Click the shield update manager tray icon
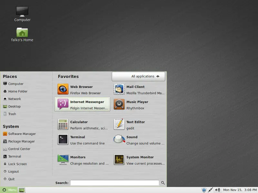Image resolution: width=258 pixels, height=193 pixels. click(204, 190)
